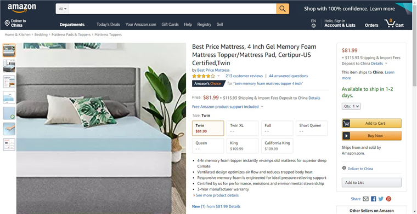Select the California King size option
This screenshot has height=214, width=417.
pyautogui.click(x=277, y=146)
